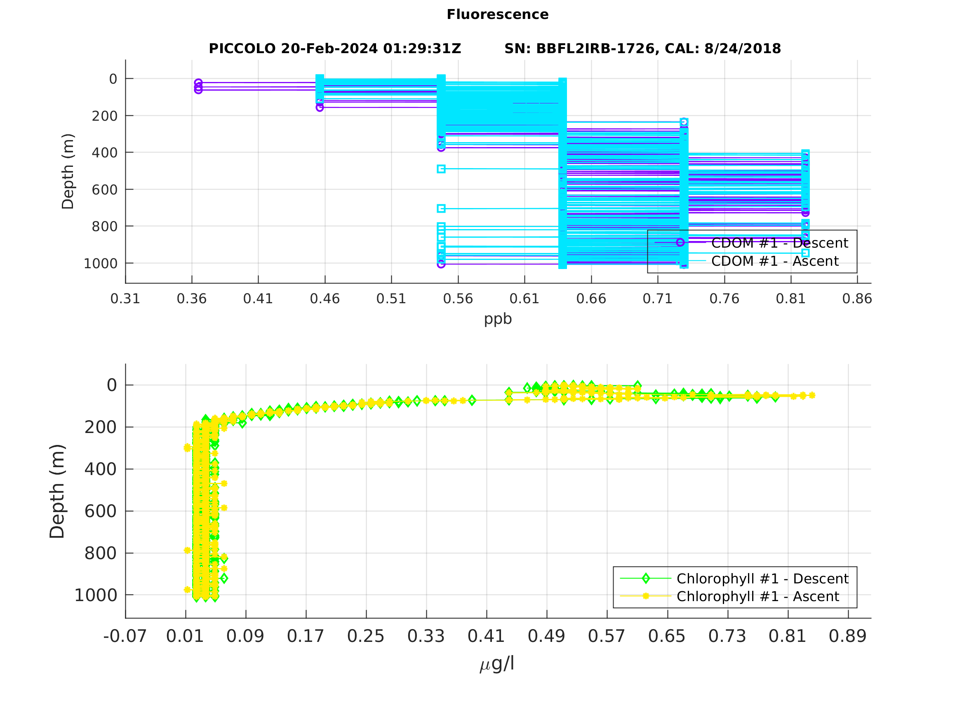
Task: Click the 0.46 tick label on ppb axis
Action: point(325,299)
